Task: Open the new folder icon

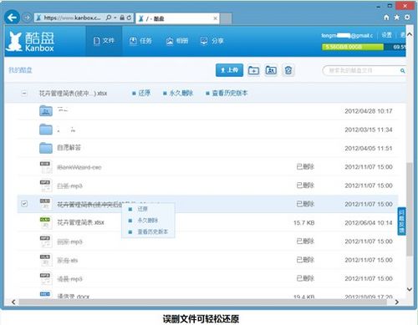Action: pyautogui.click(x=253, y=70)
